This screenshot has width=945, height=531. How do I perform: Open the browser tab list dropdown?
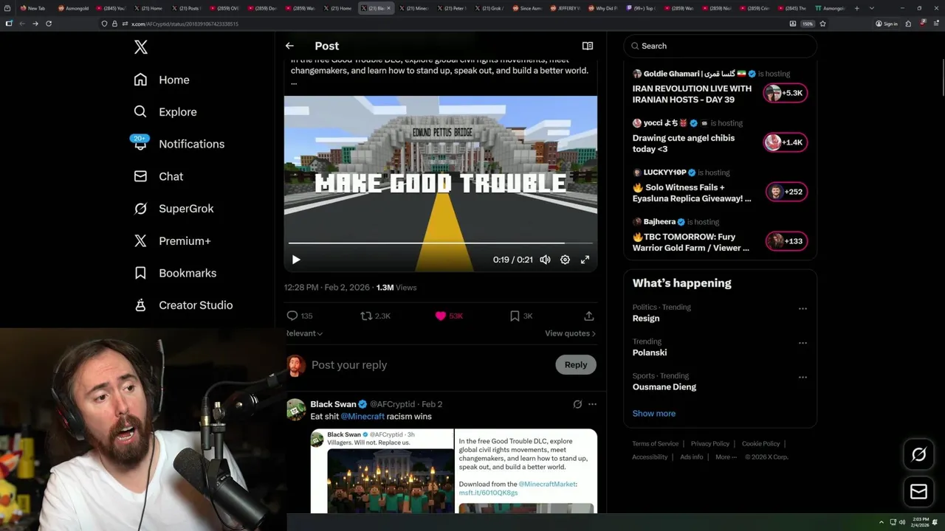tap(872, 8)
